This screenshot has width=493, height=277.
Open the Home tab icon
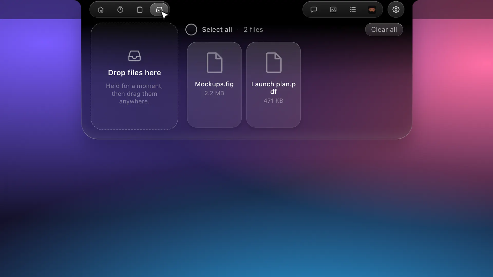tap(101, 10)
